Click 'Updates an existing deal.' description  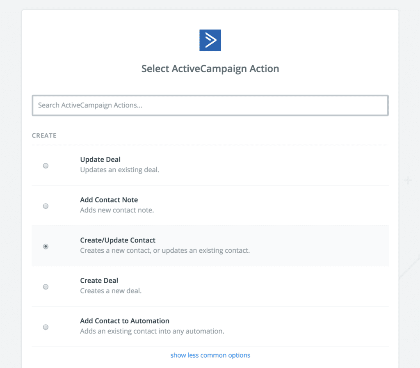pyautogui.click(x=119, y=170)
